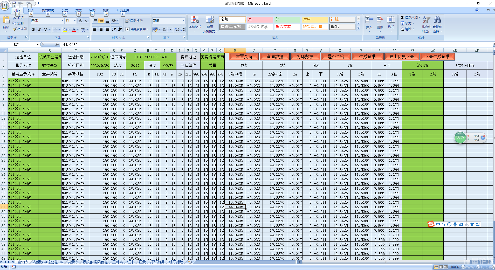Switch to the 页面布局 ribbon tab

(48, 10)
